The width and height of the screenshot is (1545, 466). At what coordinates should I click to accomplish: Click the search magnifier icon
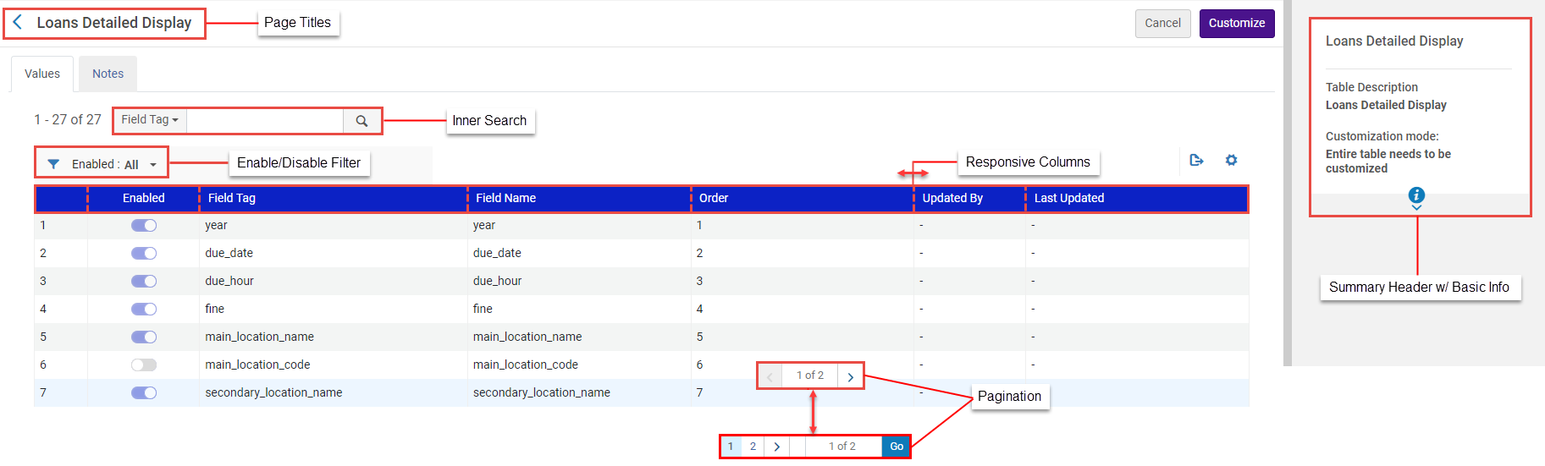(x=361, y=121)
